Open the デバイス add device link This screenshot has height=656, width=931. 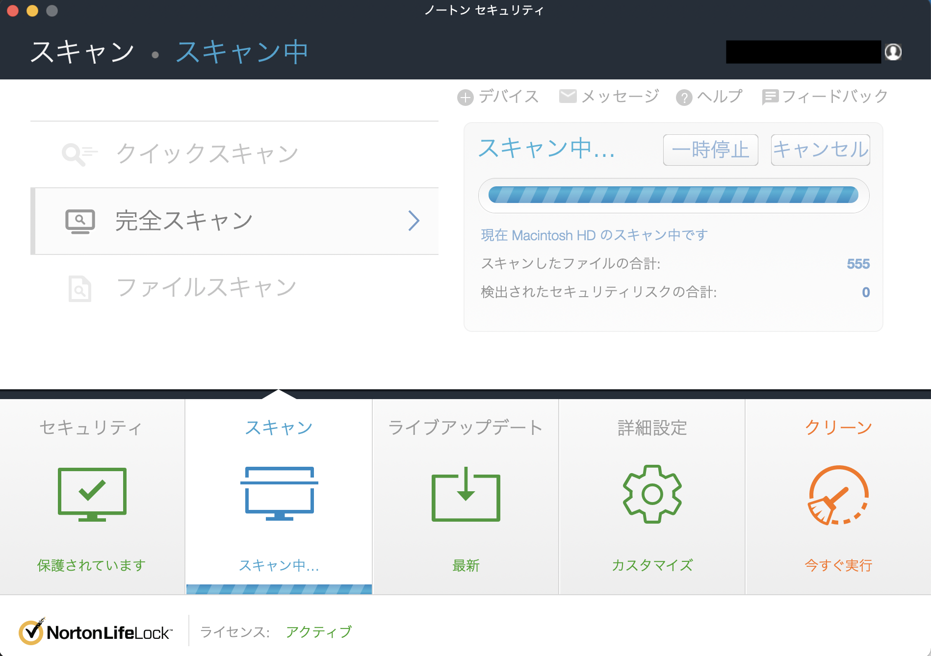point(498,97)
